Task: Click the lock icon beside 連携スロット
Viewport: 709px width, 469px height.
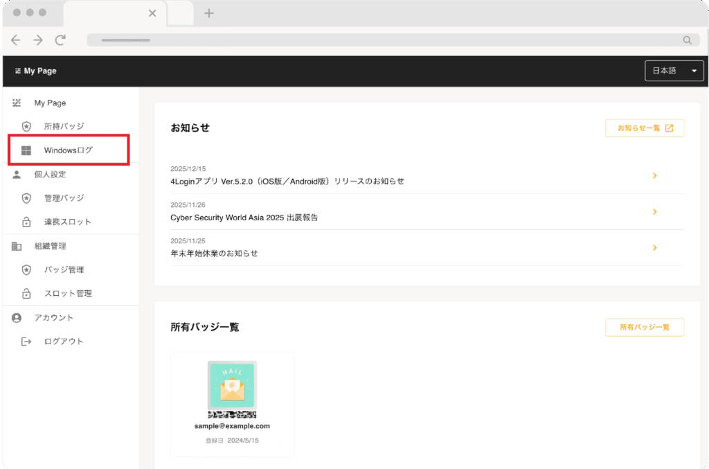Action: point(26,222)
